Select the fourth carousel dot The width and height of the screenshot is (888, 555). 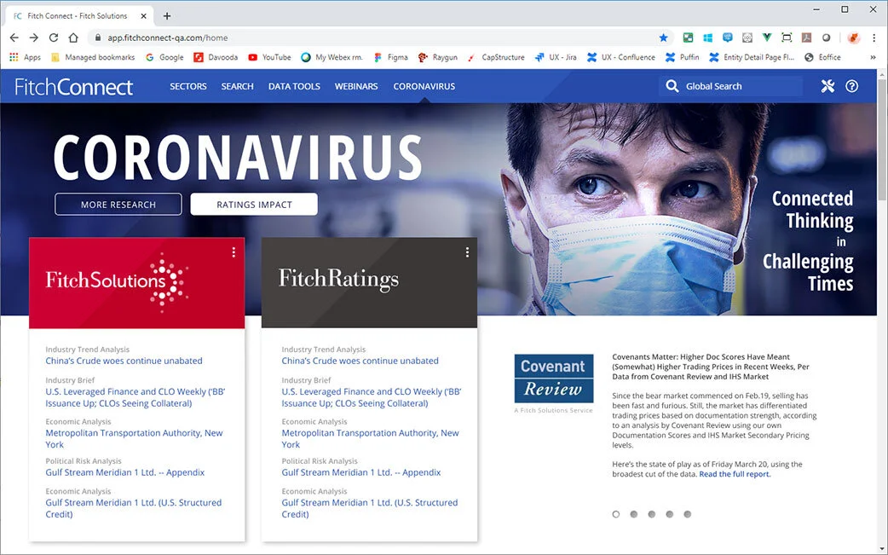(x=669, y=514)
